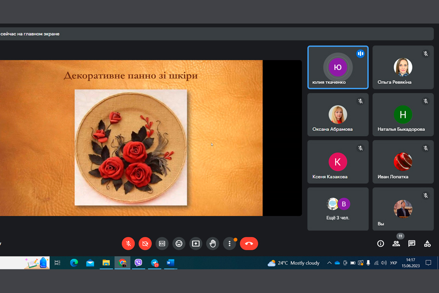
Task: Raise your hand in the meeting
Action: 213,243
